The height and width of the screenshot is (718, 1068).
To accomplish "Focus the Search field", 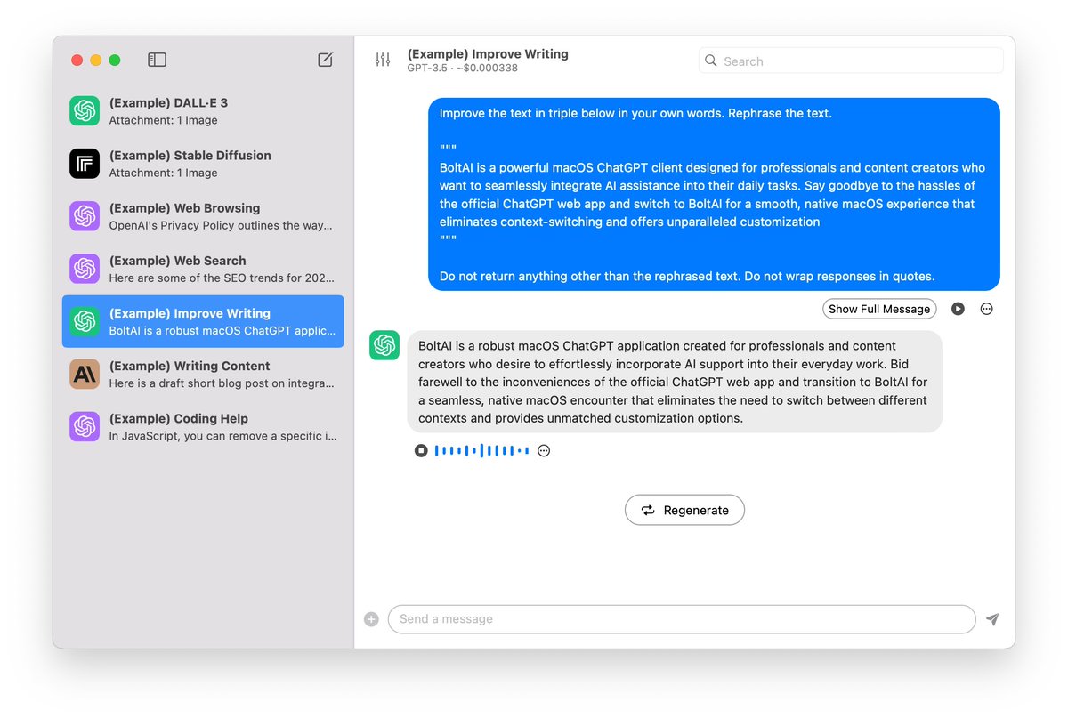I will click(x=851, y=61).
